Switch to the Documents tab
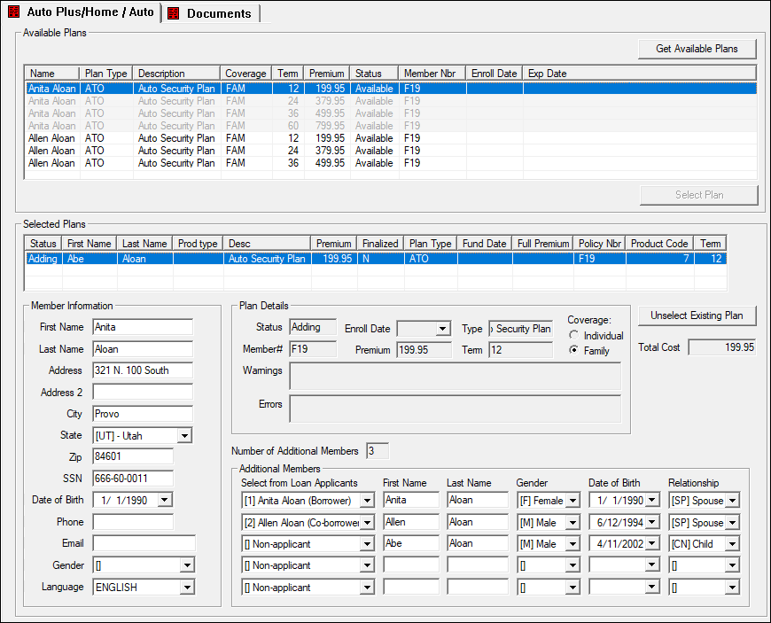Viewport: 771px width, 623px height. 218,13
